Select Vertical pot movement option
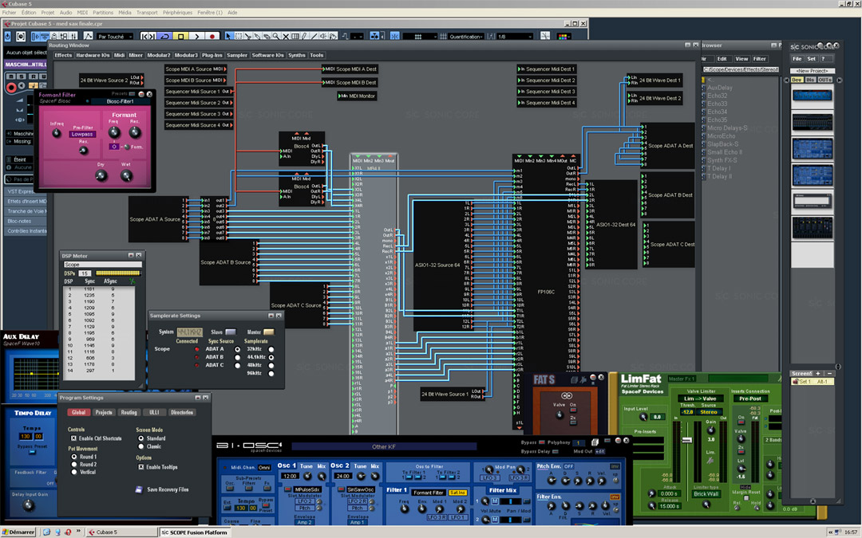This screenshot has height=538, width=862. [x=73, y=472]
